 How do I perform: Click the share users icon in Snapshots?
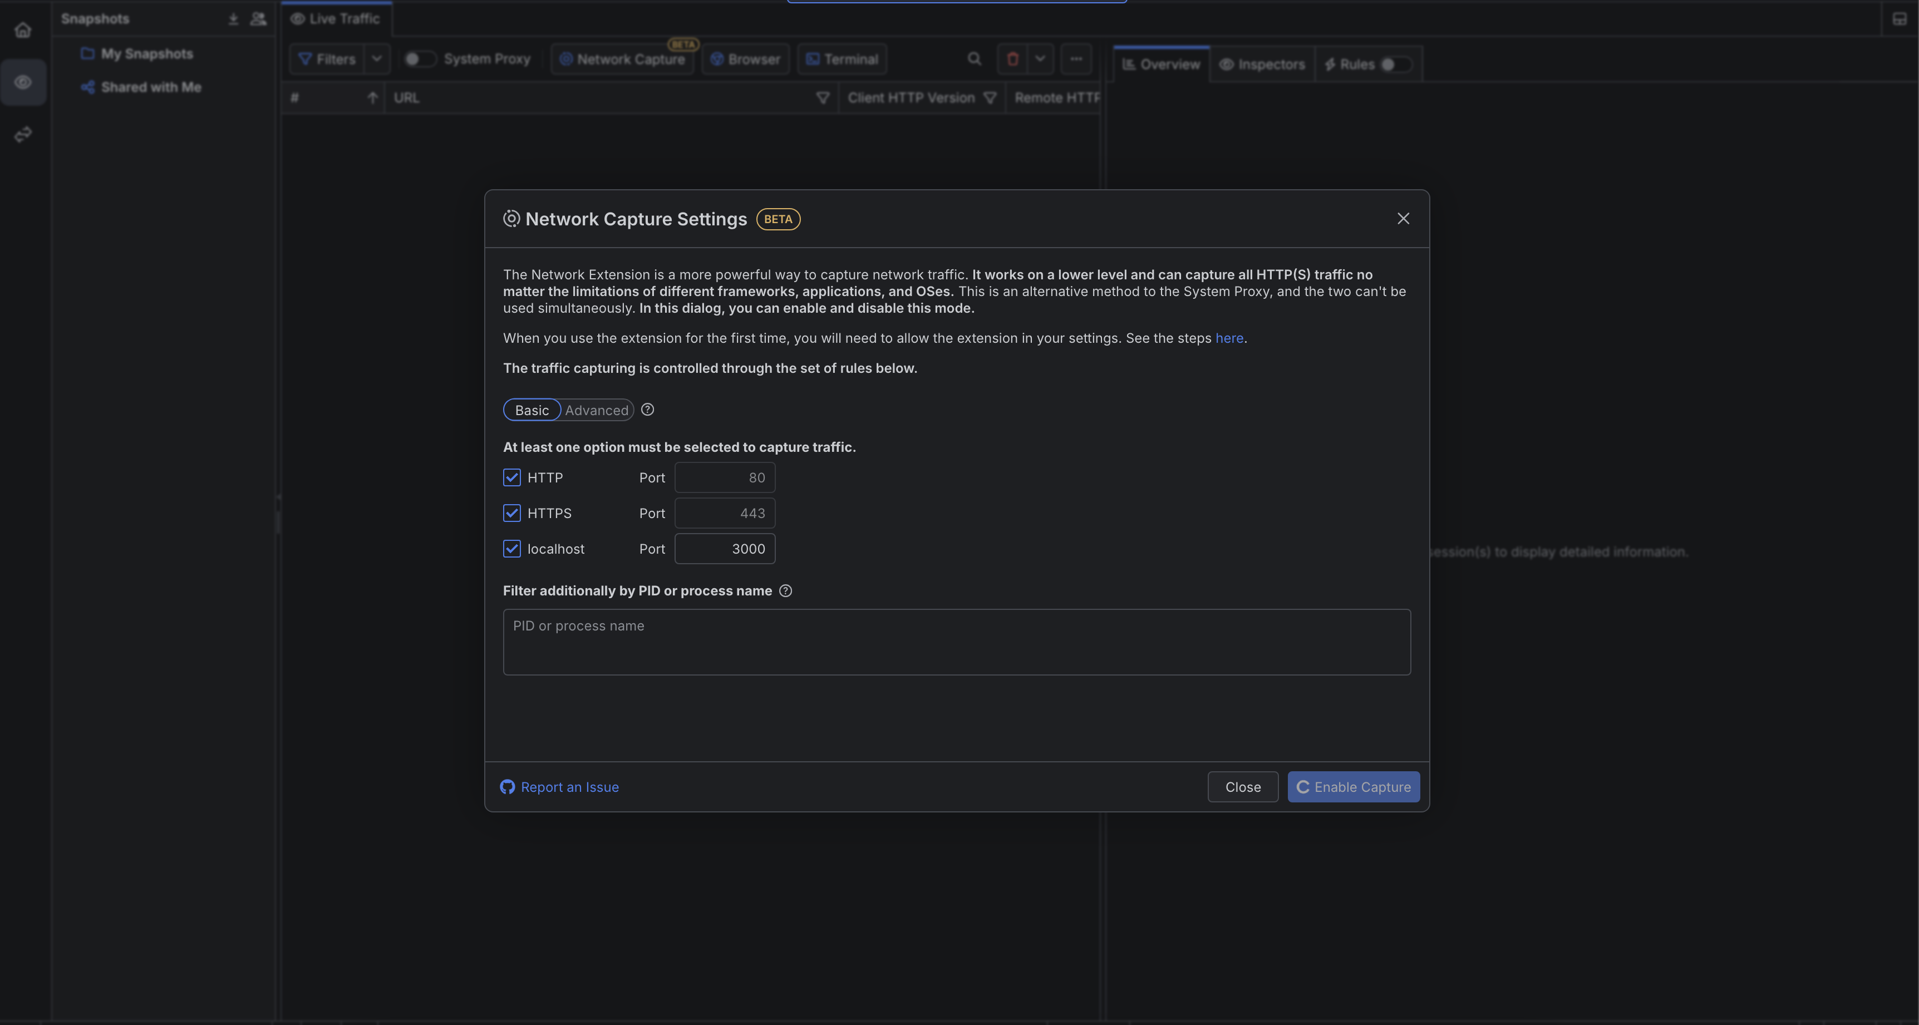click(x=258, y=18)
